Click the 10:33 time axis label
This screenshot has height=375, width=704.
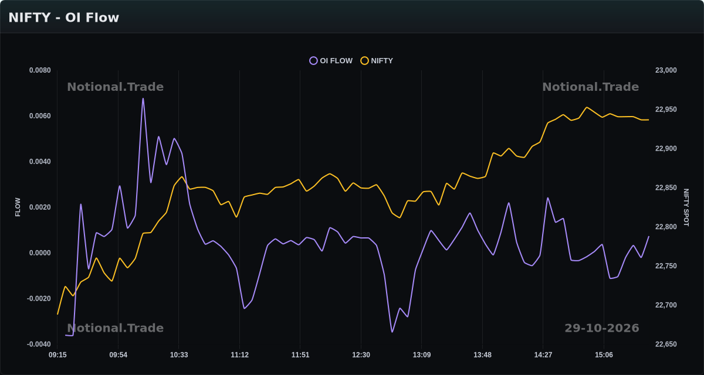[179, 355]
